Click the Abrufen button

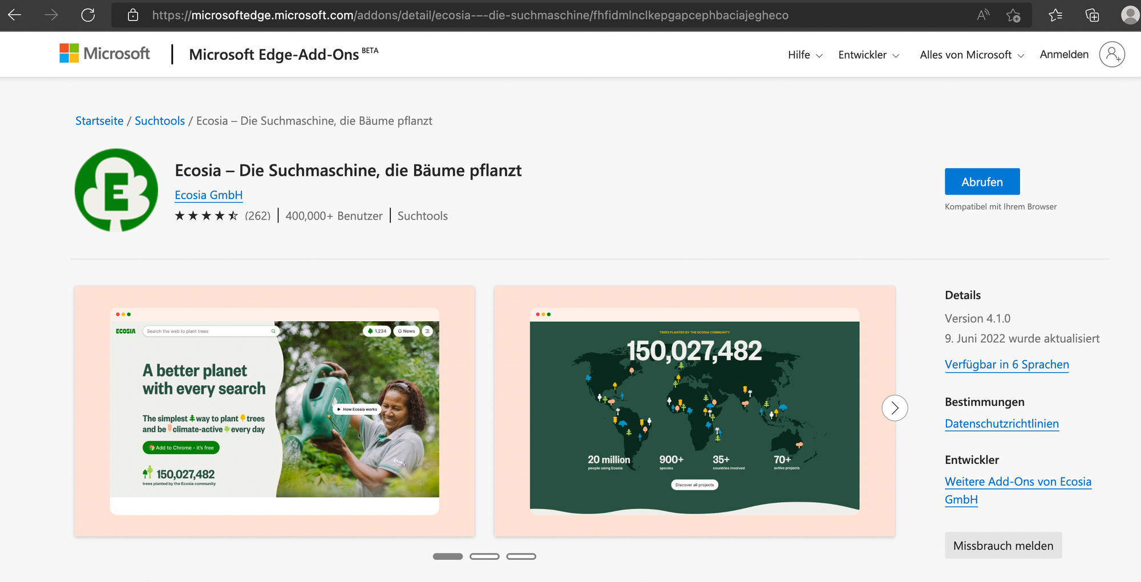click(x=982, y=181)
